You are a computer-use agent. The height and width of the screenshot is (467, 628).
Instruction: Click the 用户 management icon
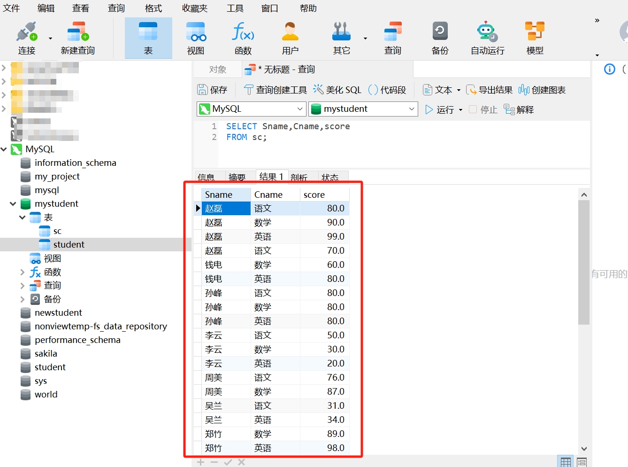tap(290, 38)
